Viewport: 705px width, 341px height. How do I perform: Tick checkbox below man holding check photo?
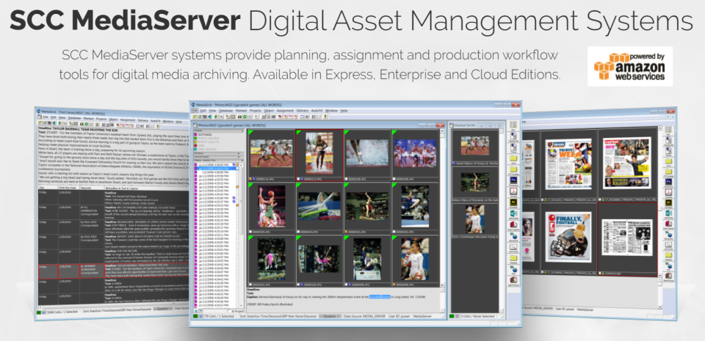(346, 285)
